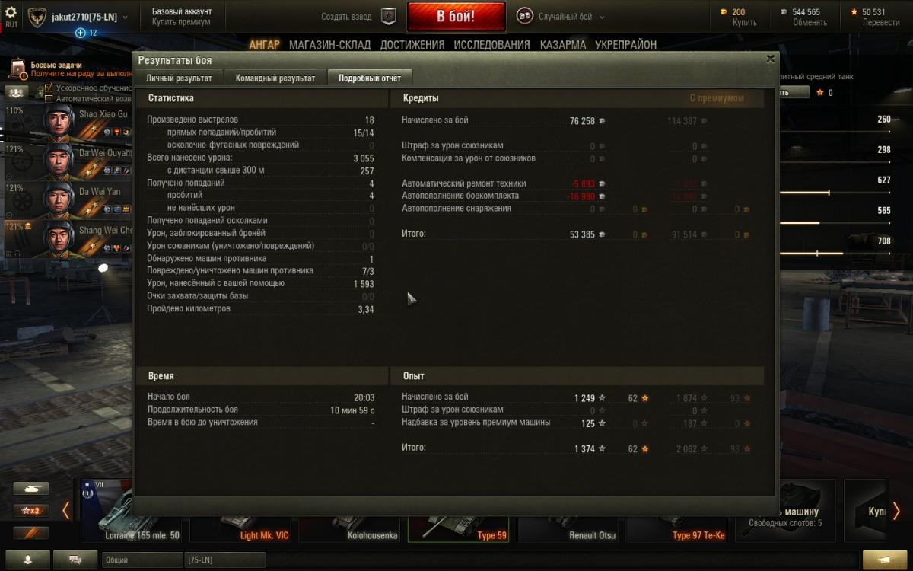
Task: Open the settings gear menu
Action: [11, 13]
